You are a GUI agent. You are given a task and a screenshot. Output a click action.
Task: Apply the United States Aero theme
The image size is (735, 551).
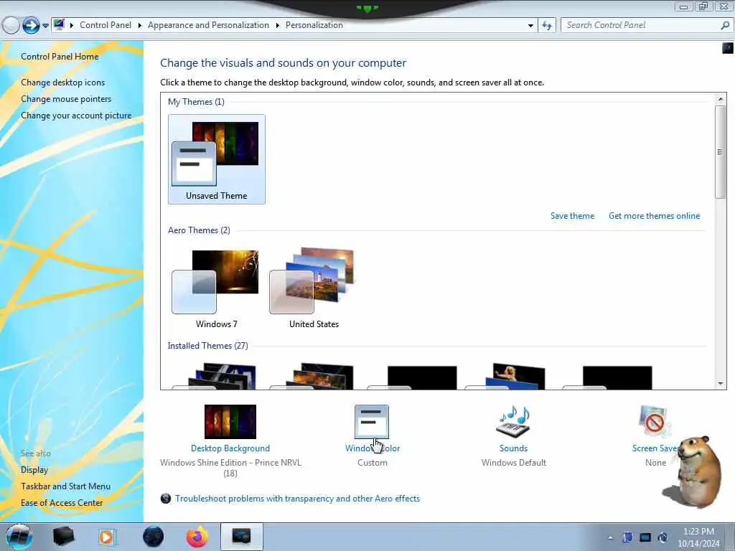314,288
